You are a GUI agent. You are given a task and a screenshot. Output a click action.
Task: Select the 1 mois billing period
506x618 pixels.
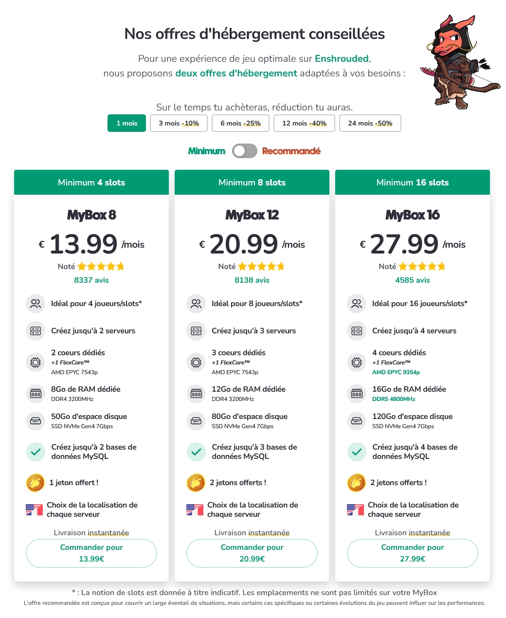click(x=126, y=123)
